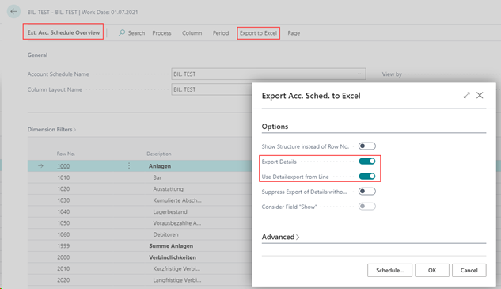Go back using the arrow icon
This screenshot has width=501, height=289.
point(13,12)
